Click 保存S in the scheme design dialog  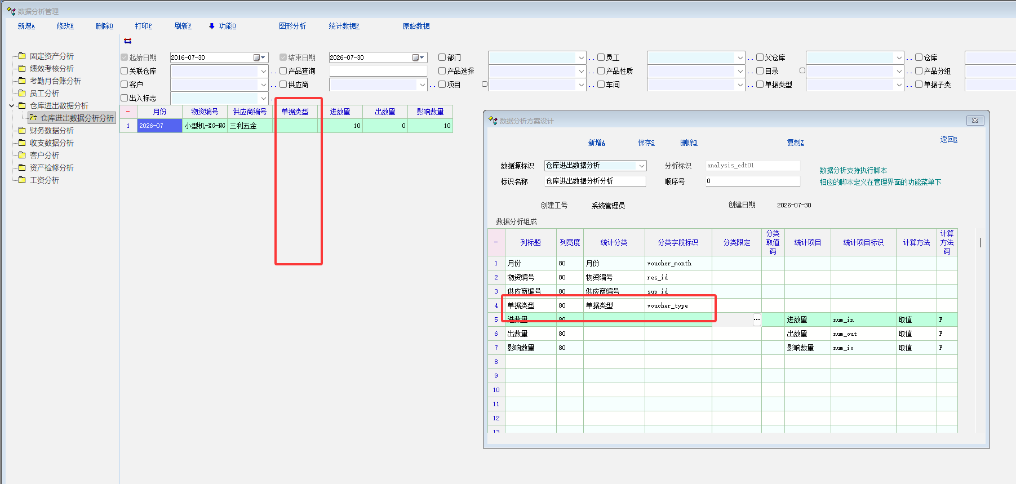pyautogui.click(x=646, y=143)
